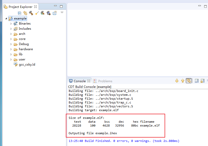The image size is (208, 146).
Task: Expand the Debug folder
Action: (x=11, y=44)
